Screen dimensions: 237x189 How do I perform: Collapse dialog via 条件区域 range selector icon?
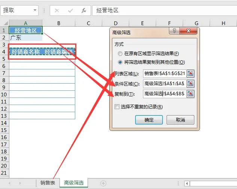pyautogui.click(x=191, y=84)
